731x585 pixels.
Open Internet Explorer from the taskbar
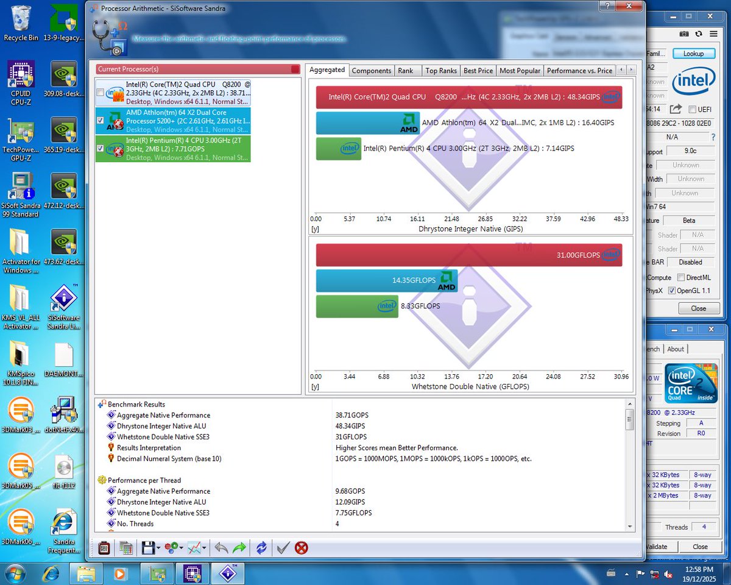tap(51, 573)
